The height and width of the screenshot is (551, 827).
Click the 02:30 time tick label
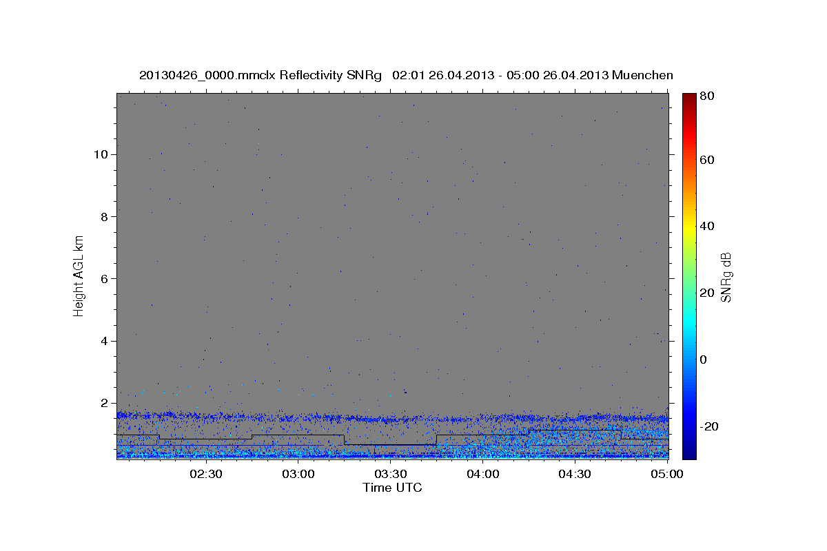click(x=206, y=474)
